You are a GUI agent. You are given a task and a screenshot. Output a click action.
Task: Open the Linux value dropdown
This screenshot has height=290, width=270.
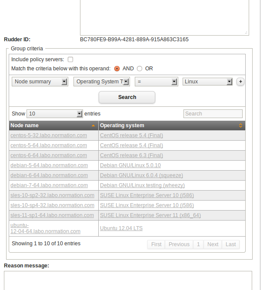pos(207,82)
